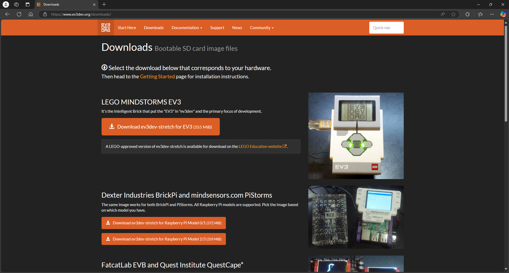Viewport: 509px width, 273px height.
Task: Download ev3dev-stretch for EV3
Action: click(x=160, y=127)
